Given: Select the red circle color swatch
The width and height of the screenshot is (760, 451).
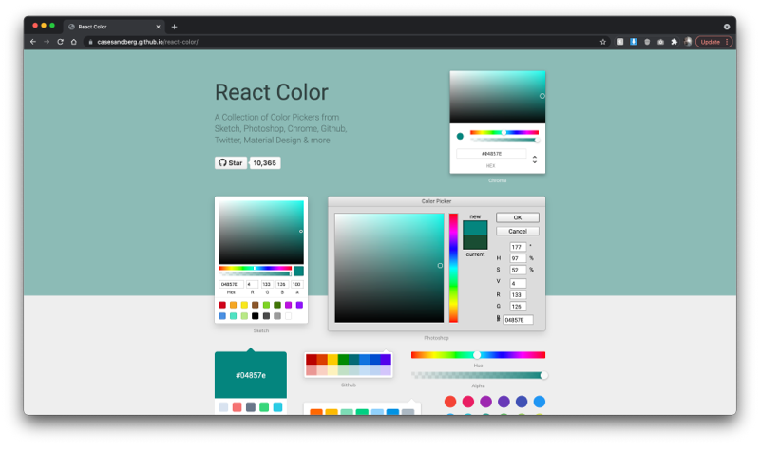Looking at the screenshot, I should tap(450, 402).
